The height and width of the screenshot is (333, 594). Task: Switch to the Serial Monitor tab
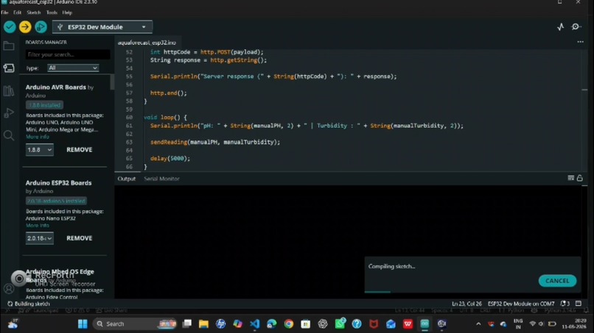click(161, 179)
